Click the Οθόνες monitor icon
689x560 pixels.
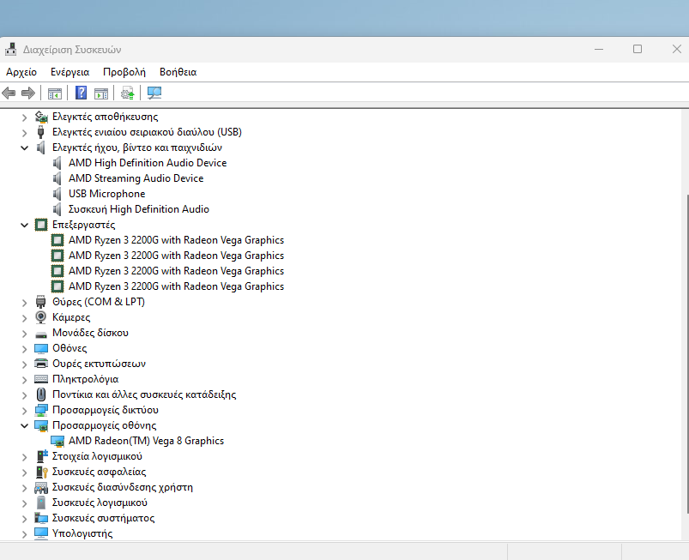pyautogui.click(x=41, y=348)
